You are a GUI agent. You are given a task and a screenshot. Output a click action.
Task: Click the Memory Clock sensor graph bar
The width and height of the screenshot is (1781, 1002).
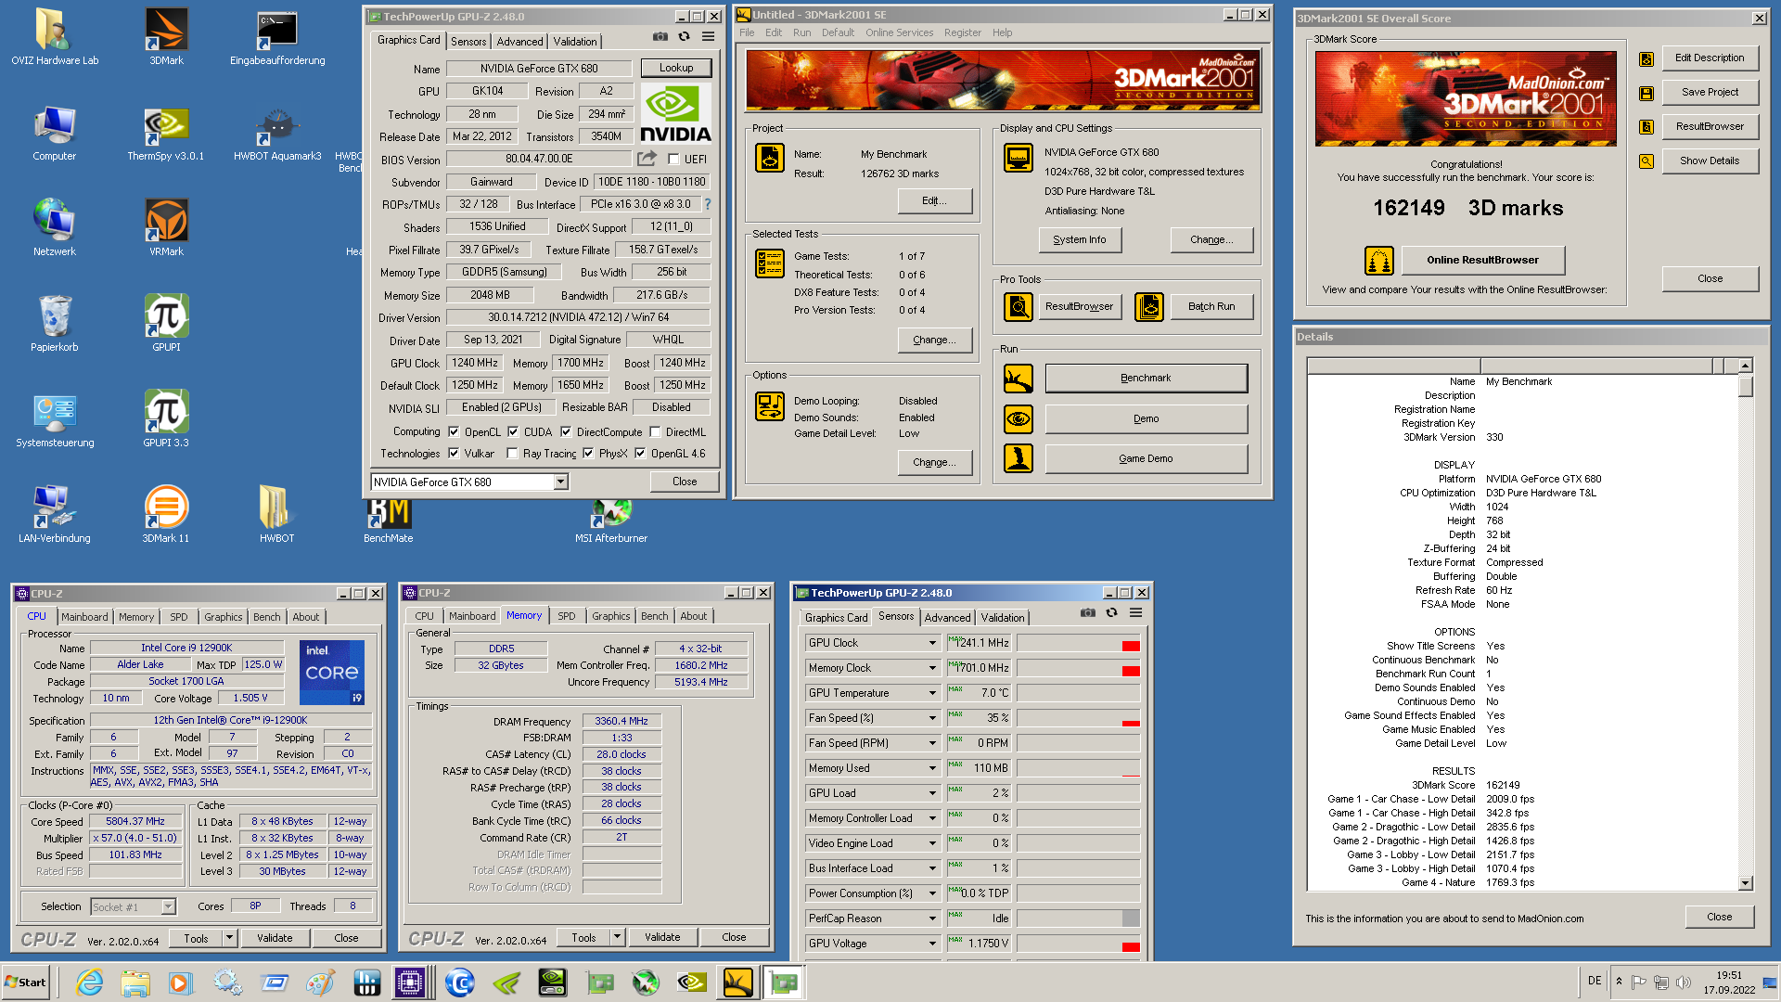pos(1078,668)
